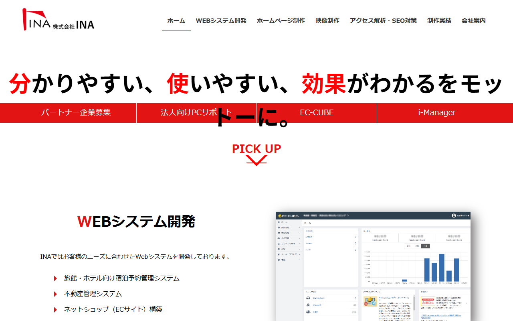Image resolution: width=513 pixels, height=321 pixels.
Task: Open the ホーム navigation item
Action: [x=176, y=21]
